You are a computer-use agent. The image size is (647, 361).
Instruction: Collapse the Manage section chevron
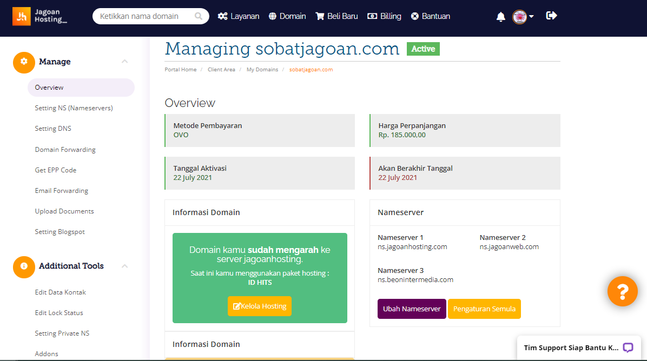coord(124,62)
